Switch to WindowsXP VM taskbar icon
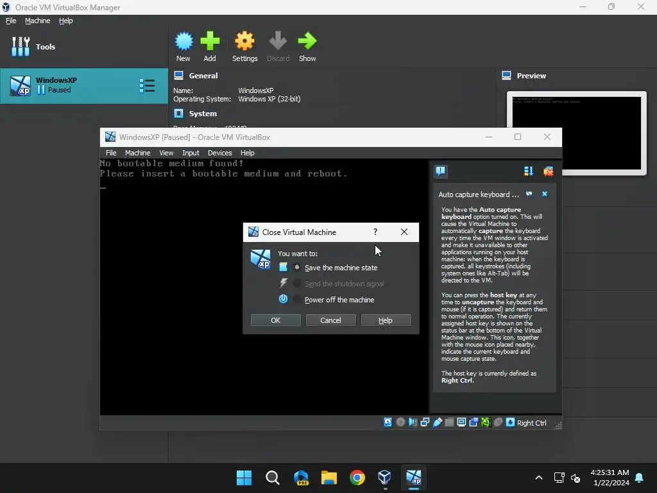The height and width of the screenshot is (493, 657). (x=414, y=478)
